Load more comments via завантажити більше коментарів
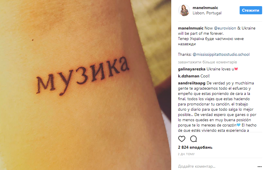Image resolution: width=263 pixels, height=170 pixels. coord(207,62)
